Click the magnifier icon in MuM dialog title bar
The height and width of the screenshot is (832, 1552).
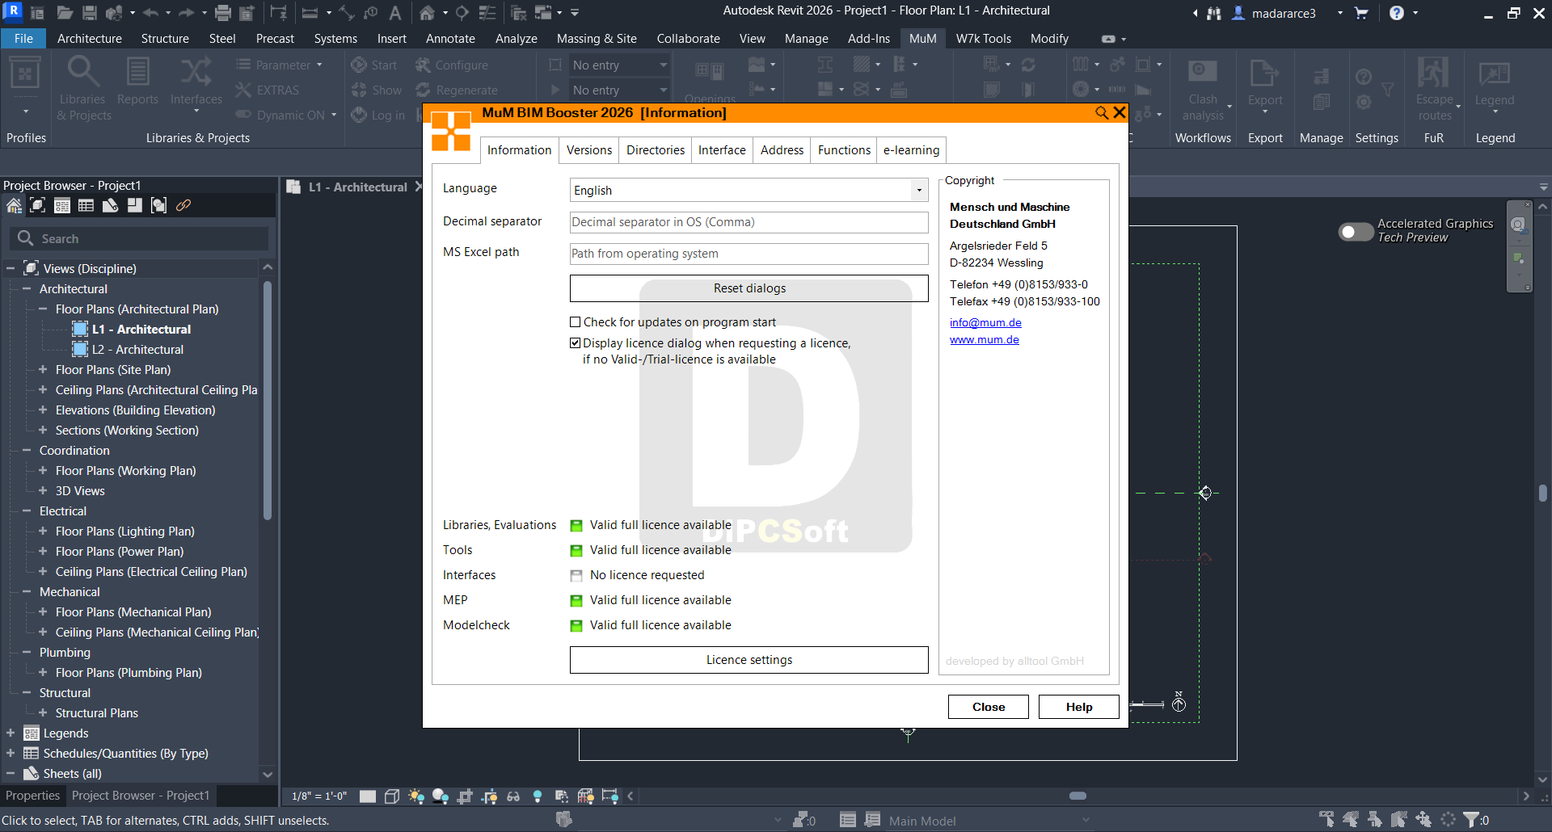point(1102,113)
